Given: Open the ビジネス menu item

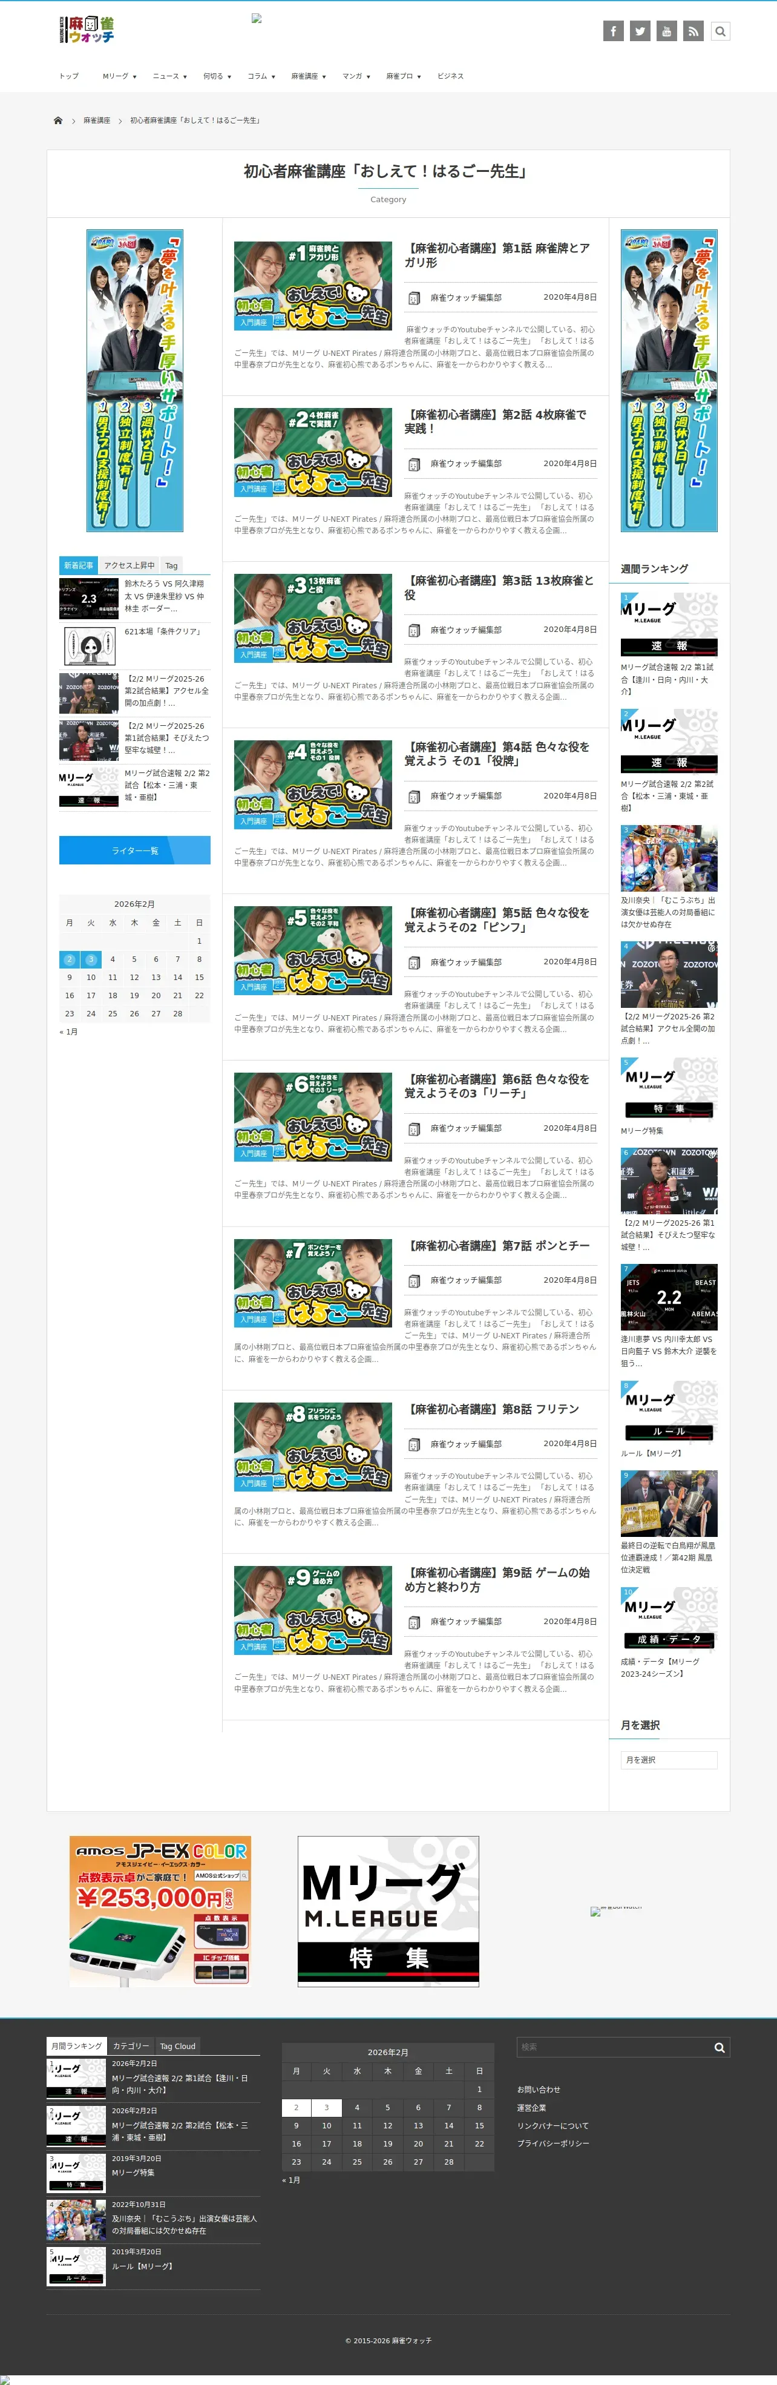Looking at the screenshot, I should coord(451,76).
